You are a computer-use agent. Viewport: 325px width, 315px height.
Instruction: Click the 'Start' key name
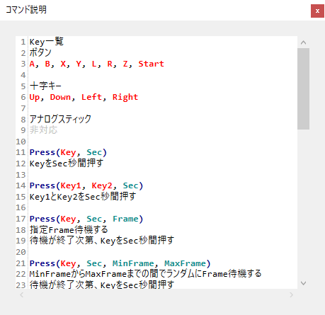151,64
